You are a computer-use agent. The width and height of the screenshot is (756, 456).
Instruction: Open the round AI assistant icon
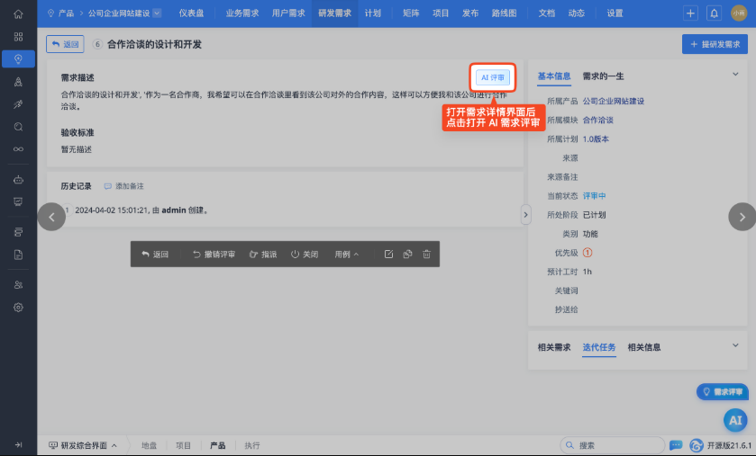coord(735,420)
